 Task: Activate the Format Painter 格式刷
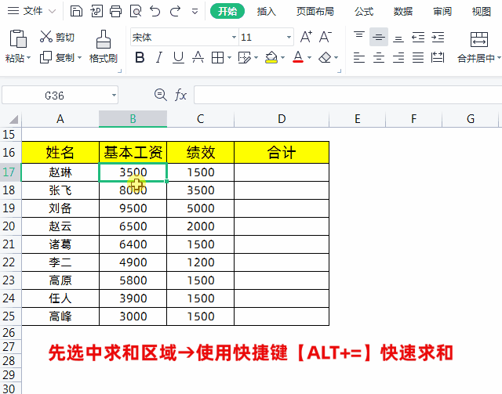[x=104, y=47]
